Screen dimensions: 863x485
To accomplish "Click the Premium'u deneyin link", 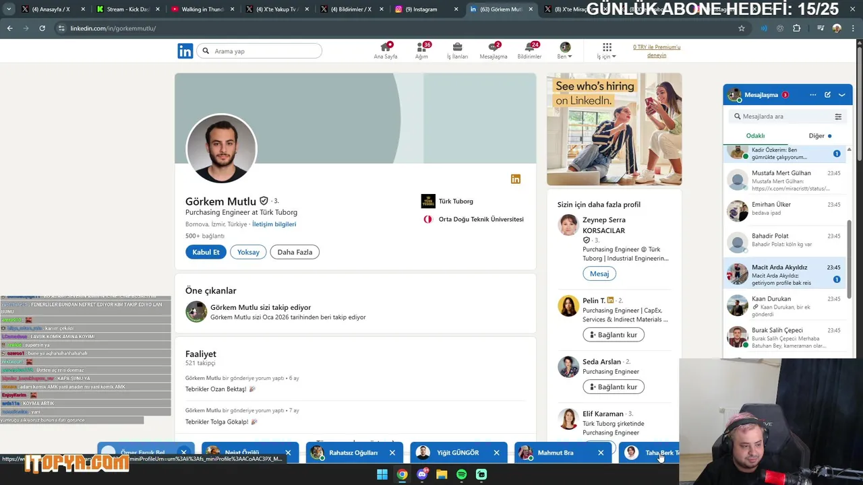I will [657, 51].
